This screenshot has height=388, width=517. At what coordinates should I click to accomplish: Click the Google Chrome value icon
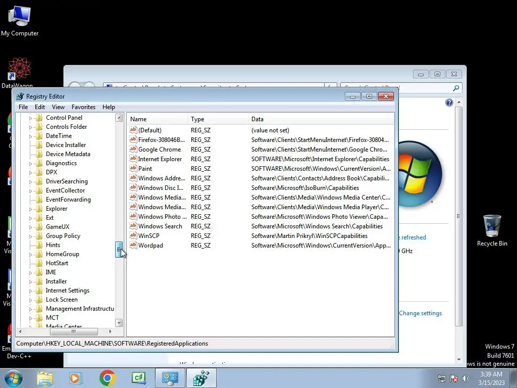point(133,149)
